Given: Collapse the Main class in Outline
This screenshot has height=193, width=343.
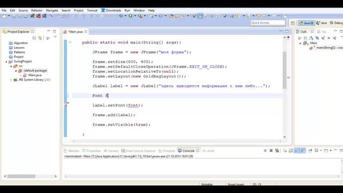Looking at the screenshot, I should point(300,43).
